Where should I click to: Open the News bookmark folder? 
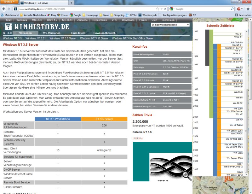pyautogui.click(x=104, y=15)
